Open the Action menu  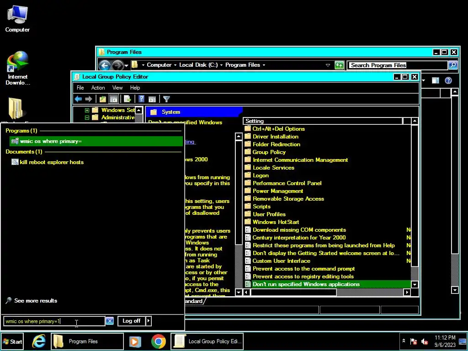pyautogui.click(x=98, y=88)
